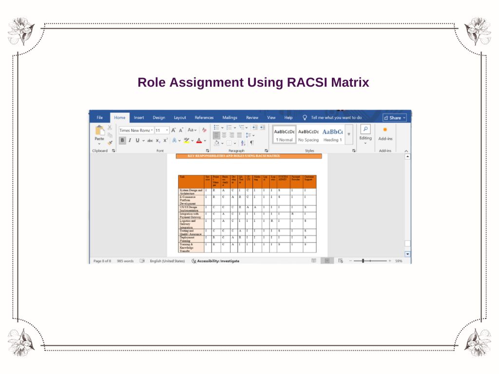Open the Font dialog launcher
The width and height of the screenshot is (499, 374).
pos(208,151)
